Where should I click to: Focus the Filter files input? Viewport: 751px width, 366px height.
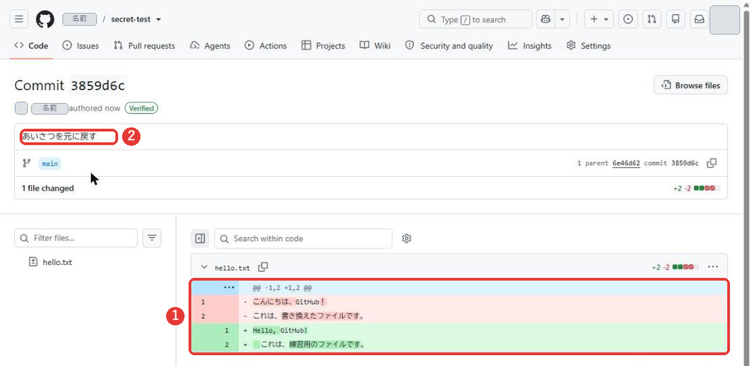pos(76,238)
